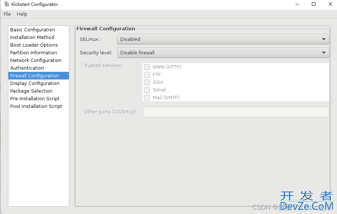Toggle the WWW (HTTP) trusted service checkbox
This screenshot has width=337, height=214.
(x=147, y=67)
